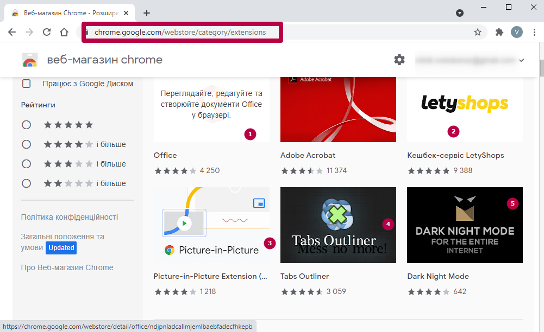Select the five stars rating radio
Viewport: 544px width, 332px height.
coord(27,125)
